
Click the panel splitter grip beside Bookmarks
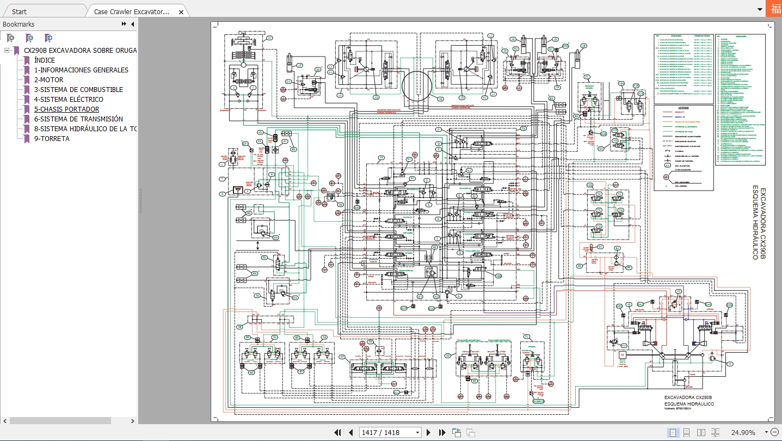pos(140,201)
